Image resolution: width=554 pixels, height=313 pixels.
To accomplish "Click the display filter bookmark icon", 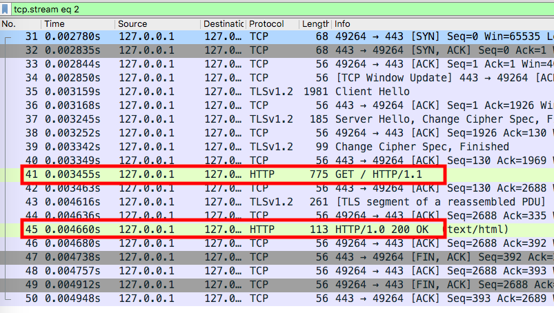I will tap(5, 9).
